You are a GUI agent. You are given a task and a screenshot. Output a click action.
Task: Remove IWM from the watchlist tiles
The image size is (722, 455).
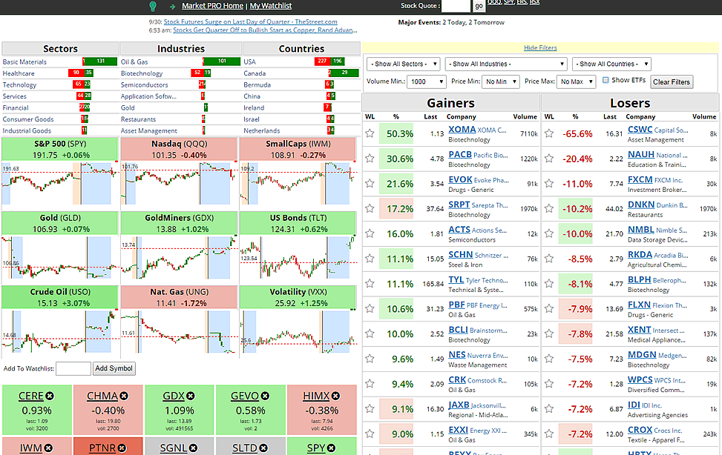pos(48,448)
